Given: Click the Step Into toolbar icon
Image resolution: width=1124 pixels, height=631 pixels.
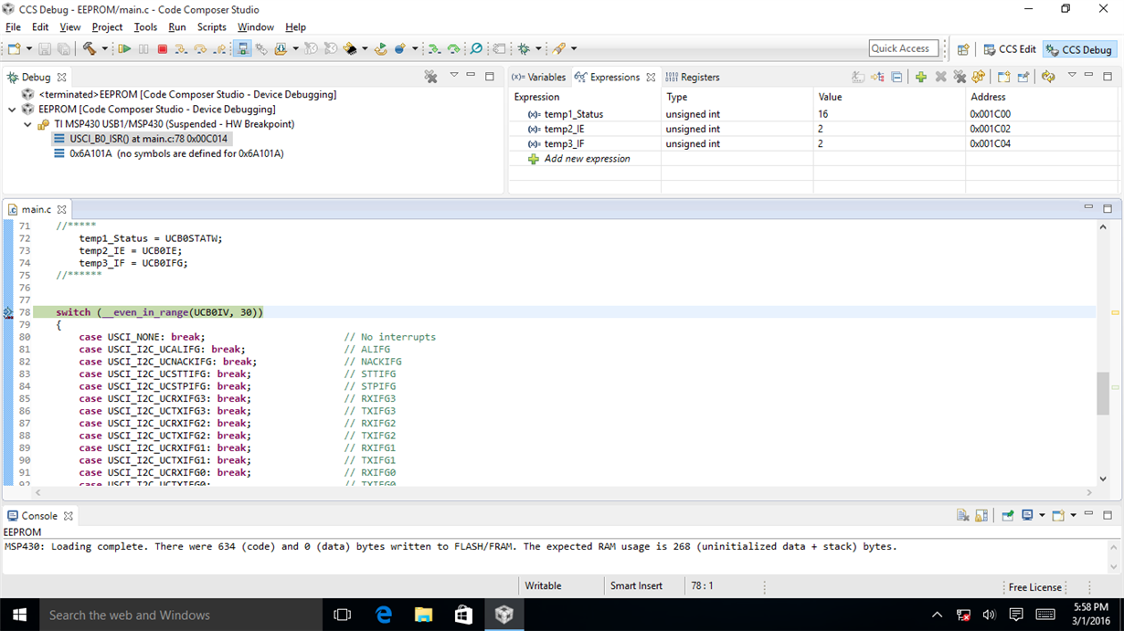Looking at the screenshot, I should pos(181,48).
